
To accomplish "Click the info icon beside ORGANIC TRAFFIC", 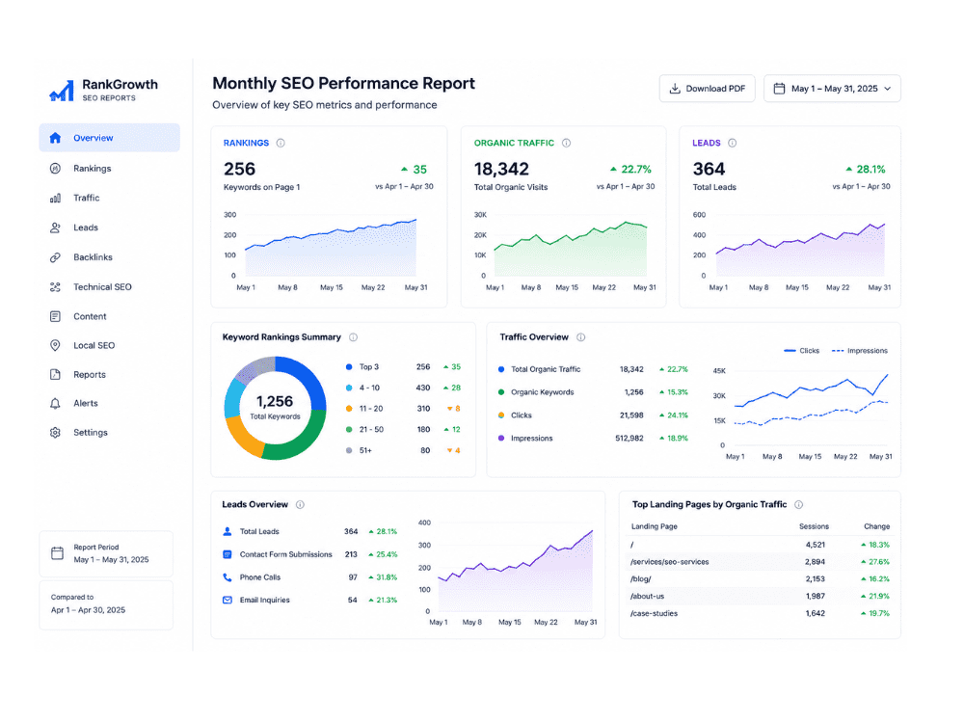I will click(566, 144).
